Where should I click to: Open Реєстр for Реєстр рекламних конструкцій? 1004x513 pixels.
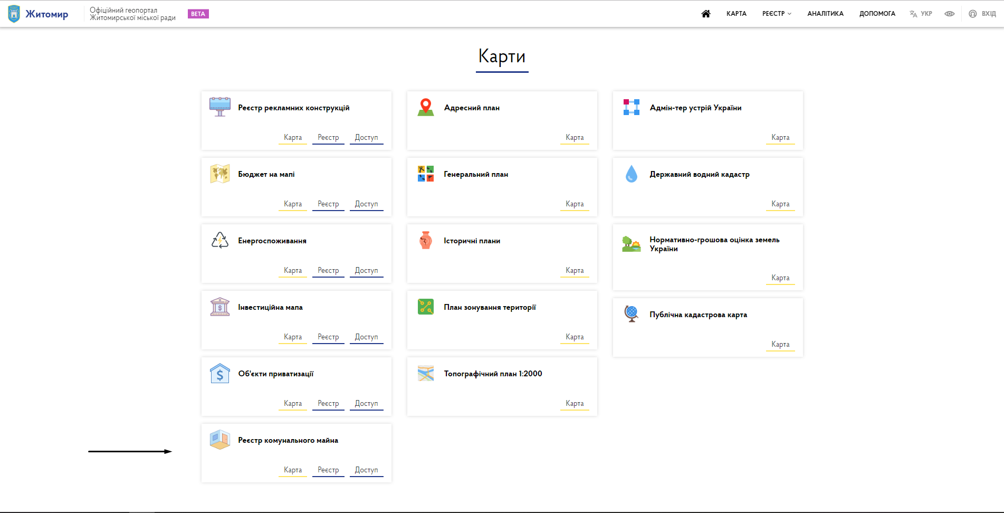[x=328, y=138]
